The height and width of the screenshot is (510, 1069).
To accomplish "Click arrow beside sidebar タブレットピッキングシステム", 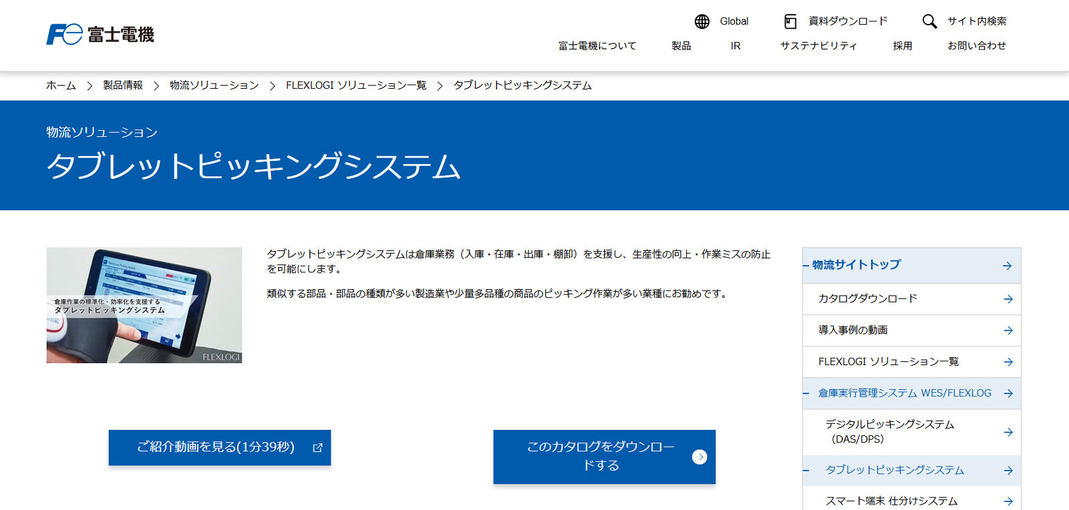I will (1008, 471).
